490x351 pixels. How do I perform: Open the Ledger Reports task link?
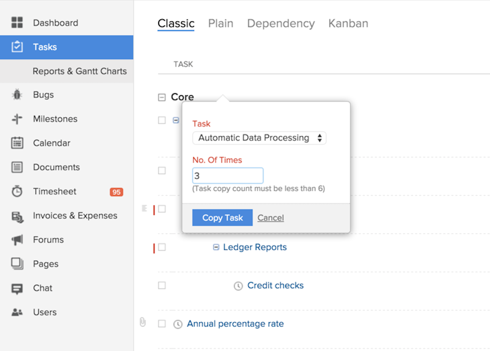(x=255, y=247)
